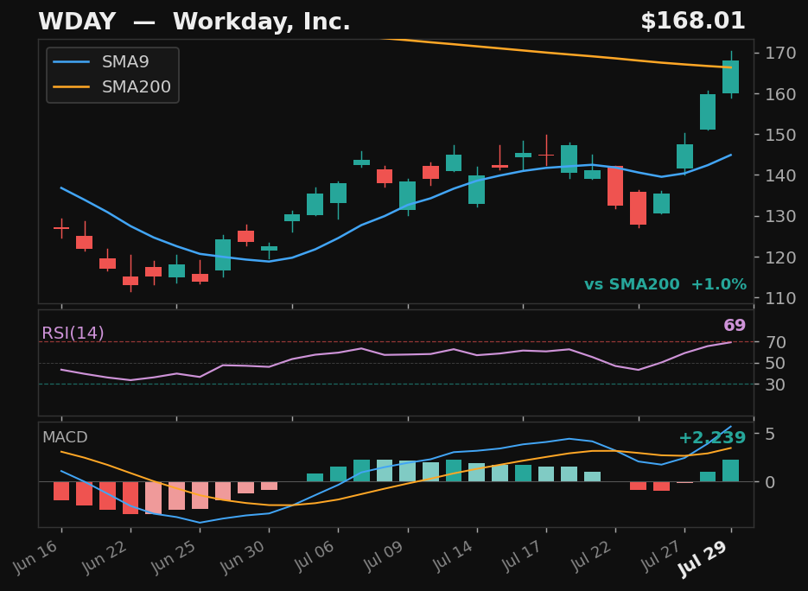
Task: Click the 'vs SMA200 +1.0%' annotation
Action: [665, 284]
